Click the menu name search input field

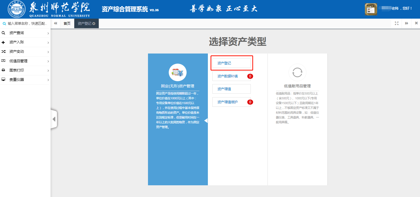pos(27,23)
